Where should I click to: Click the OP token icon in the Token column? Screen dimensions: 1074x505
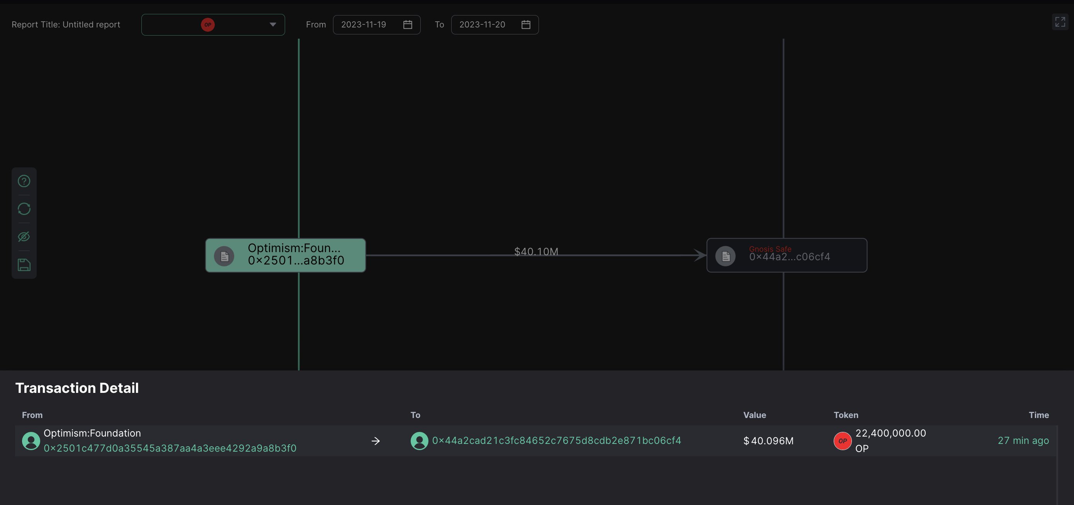point(843,441)
